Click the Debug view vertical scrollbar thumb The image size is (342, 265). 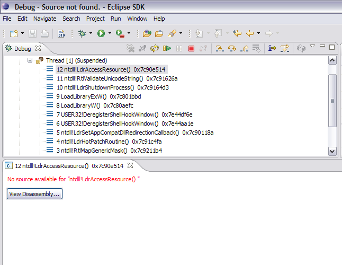[x=332, y=101]
